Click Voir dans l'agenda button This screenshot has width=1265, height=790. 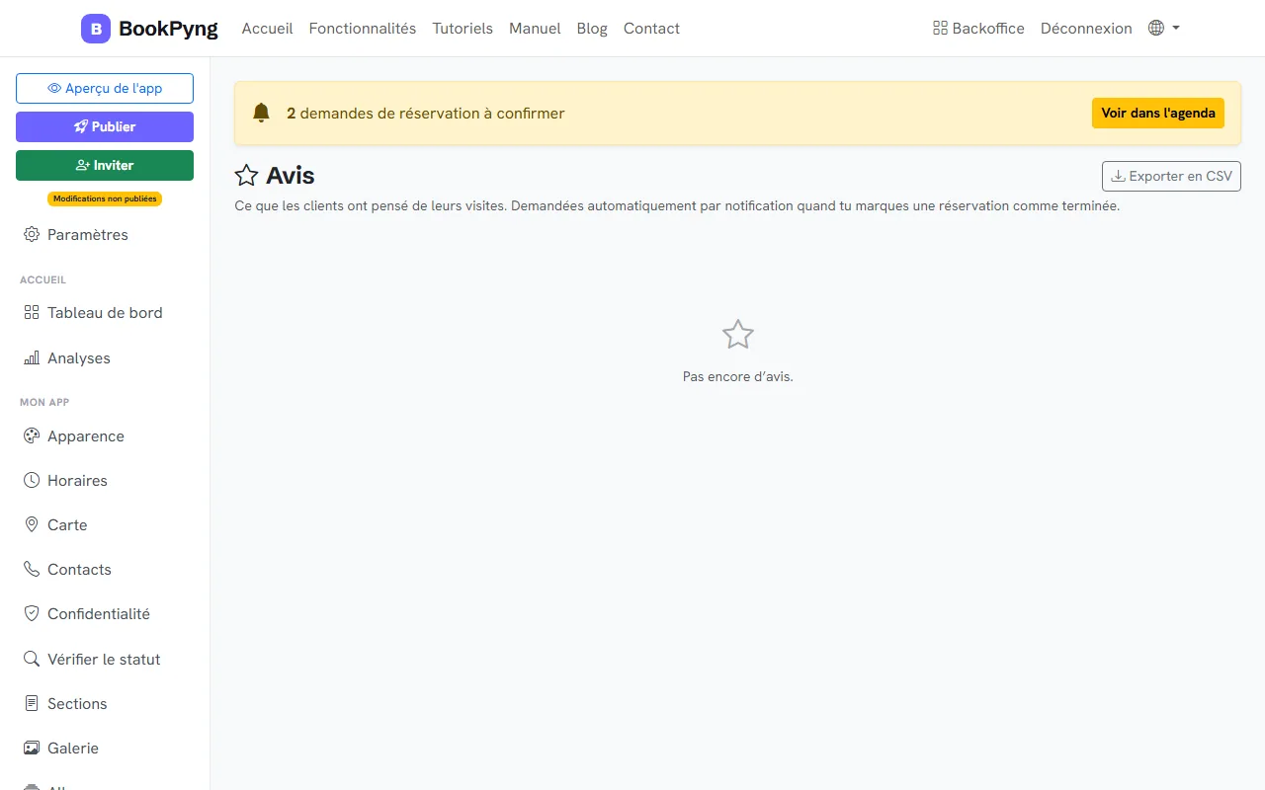[1158, 113]
